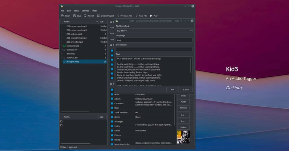Close the USLT dialog with its X button
The width and height of the screenshot is (289, 151).
pyautogui.click(x=192, y=21)
